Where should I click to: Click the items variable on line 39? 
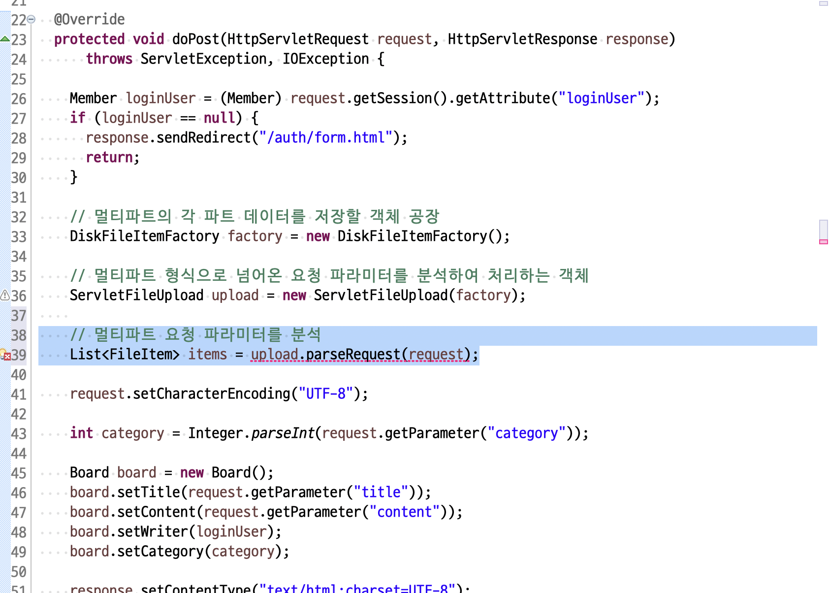click(x=208, y=354)
